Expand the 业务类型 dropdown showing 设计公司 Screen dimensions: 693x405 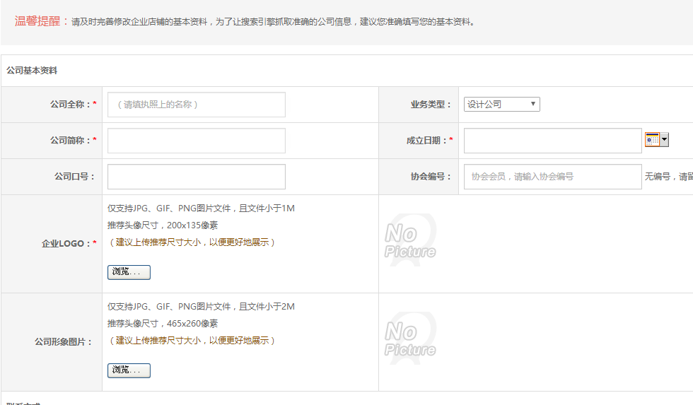[501, 105]
